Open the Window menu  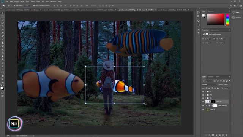[54, 2]
